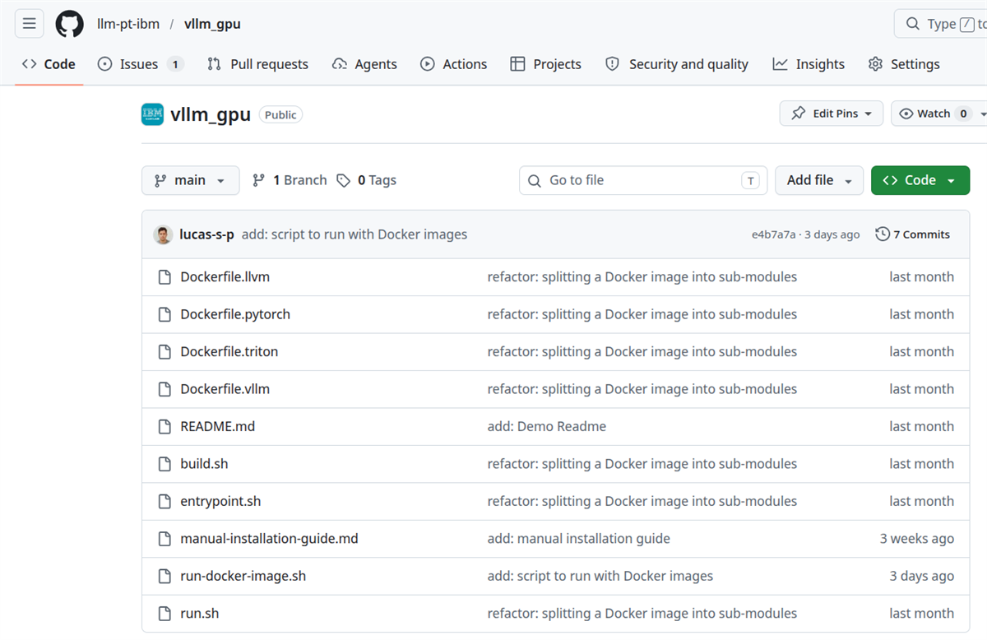Expand the Add file dropdown
The image size is (987, 640).
(x=819, y=180)
